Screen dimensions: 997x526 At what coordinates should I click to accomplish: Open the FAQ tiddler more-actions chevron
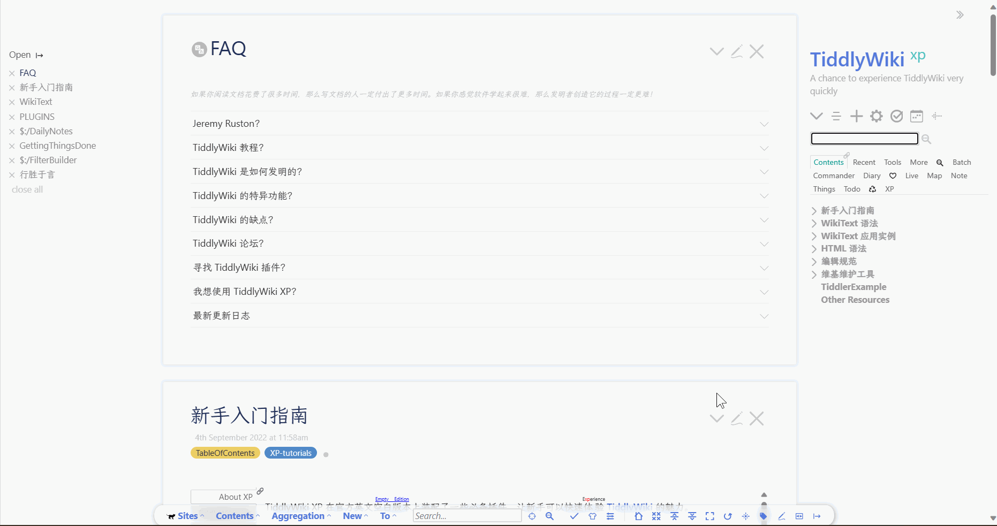click(x=717, y=51)
